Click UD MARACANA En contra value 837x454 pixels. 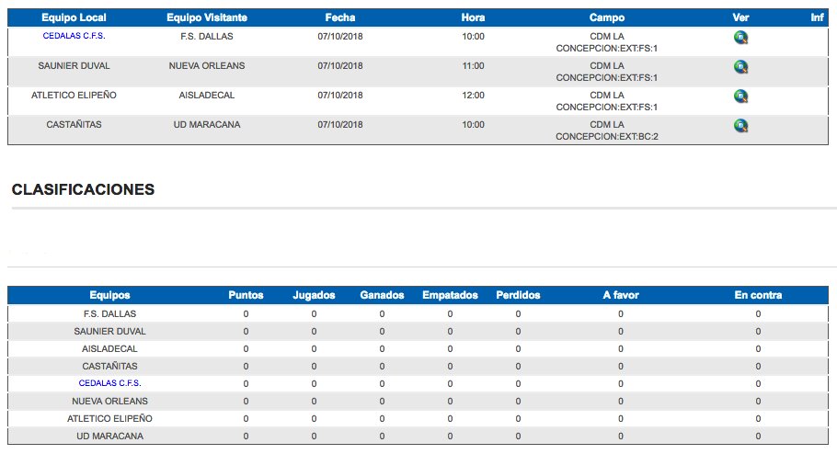pos(758,437)
